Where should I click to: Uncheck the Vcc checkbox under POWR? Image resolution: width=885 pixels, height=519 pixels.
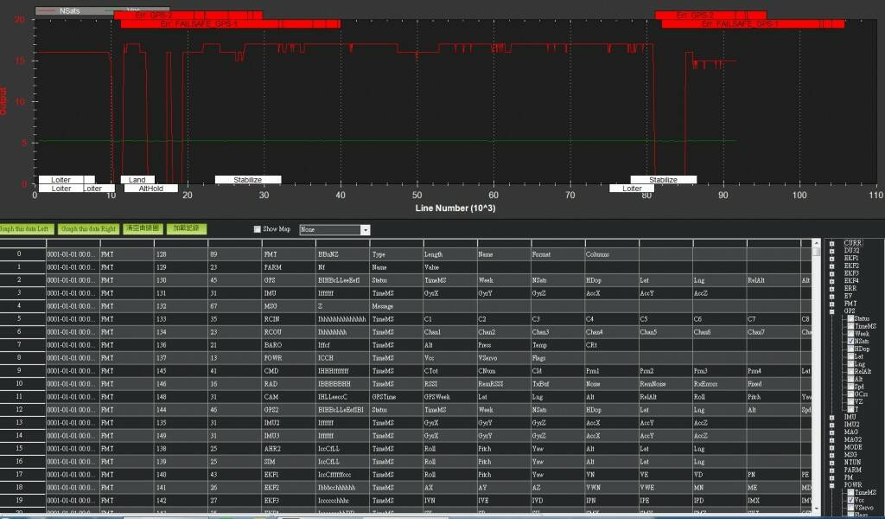850,500
